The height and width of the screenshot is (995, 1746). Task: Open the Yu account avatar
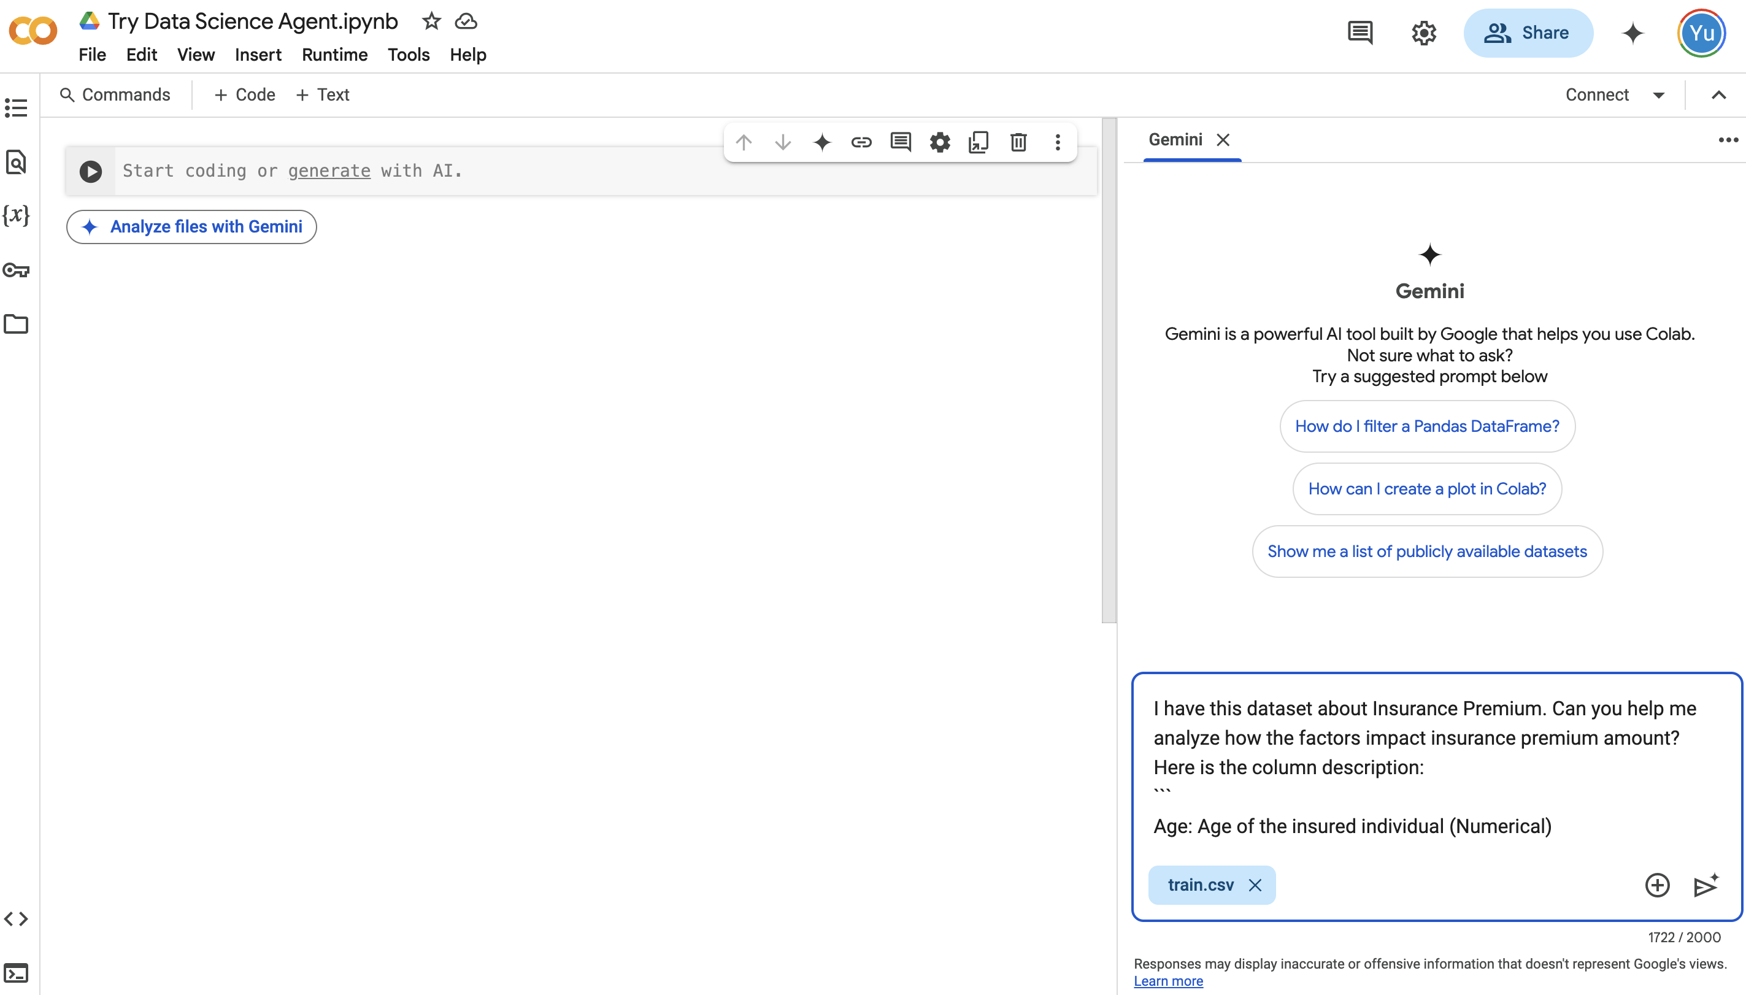click(x=1702, y=33)
